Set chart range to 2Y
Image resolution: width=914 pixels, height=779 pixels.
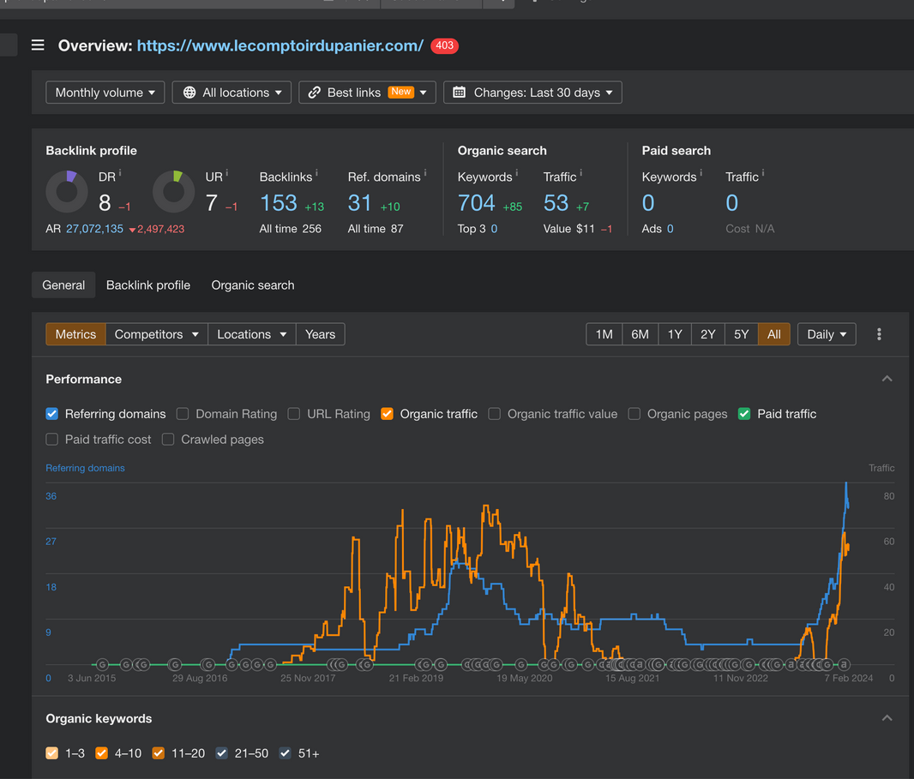[707, 334]
